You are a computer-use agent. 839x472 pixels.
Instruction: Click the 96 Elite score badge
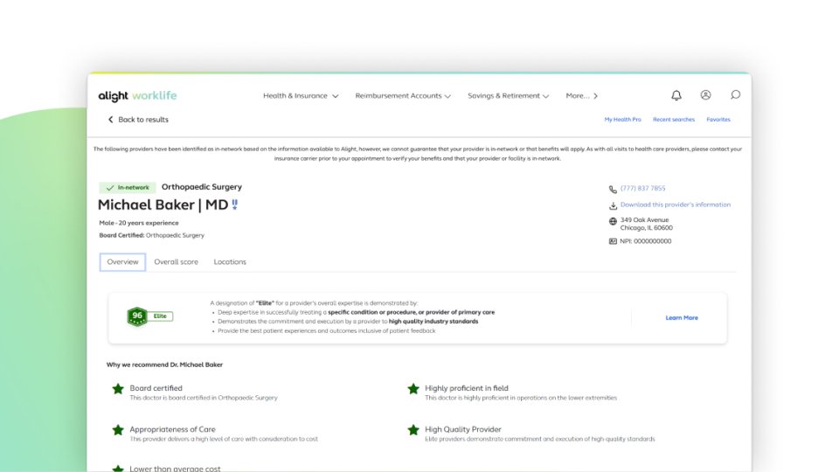tap(149, 316)
